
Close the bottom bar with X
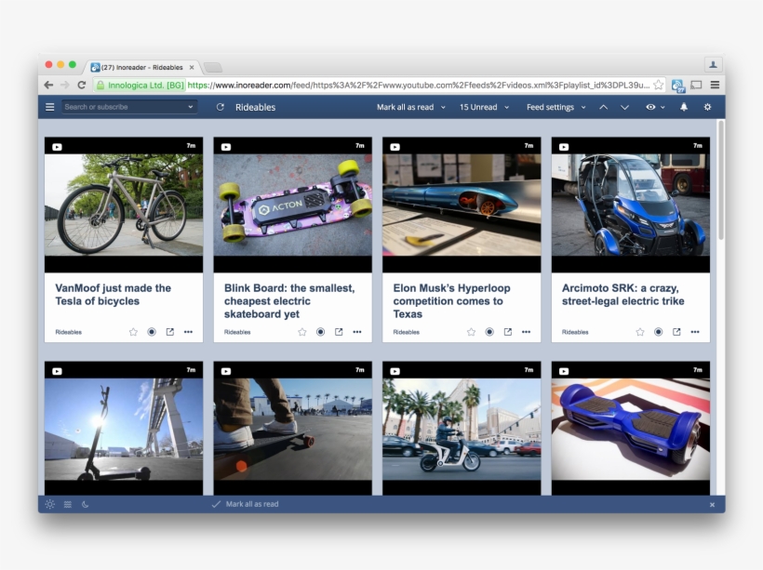pyautogui.click(x=712, y=505)
